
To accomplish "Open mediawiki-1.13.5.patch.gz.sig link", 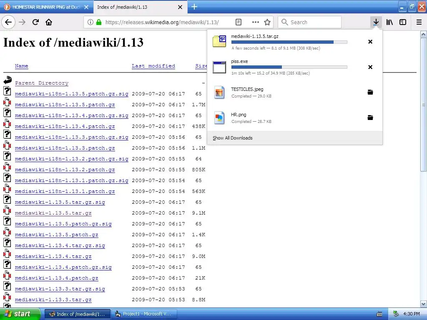I will [63, 224].
